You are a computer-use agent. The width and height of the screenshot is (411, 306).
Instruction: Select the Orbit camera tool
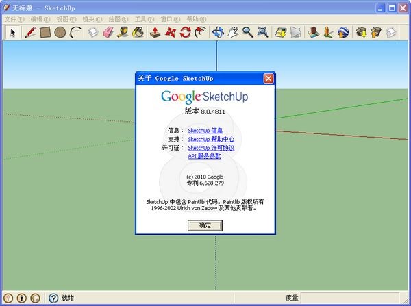[x=218, y=32]
